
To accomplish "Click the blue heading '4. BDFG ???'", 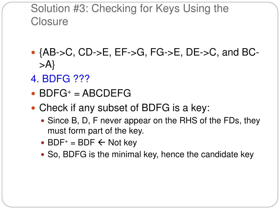I will pos(60,78).
